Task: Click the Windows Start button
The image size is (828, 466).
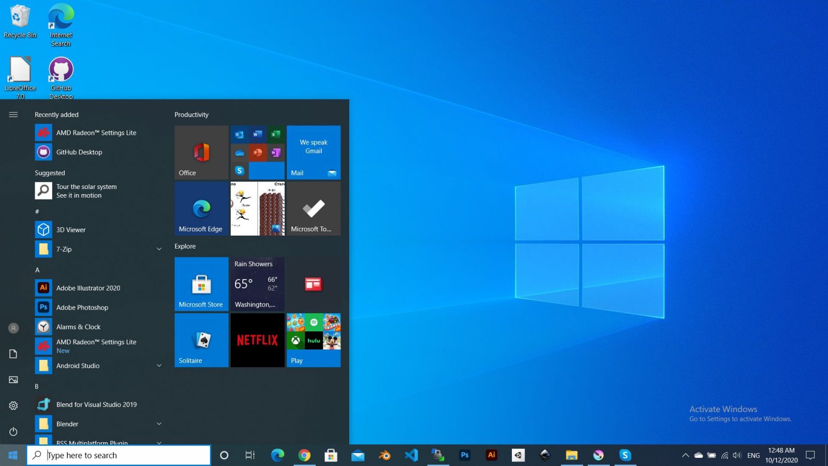Action: [x=13, y=455]
